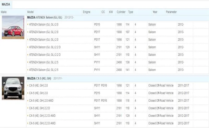Click the CC column header
This screenshot has height=128, width=209.
tap(103, 12)
